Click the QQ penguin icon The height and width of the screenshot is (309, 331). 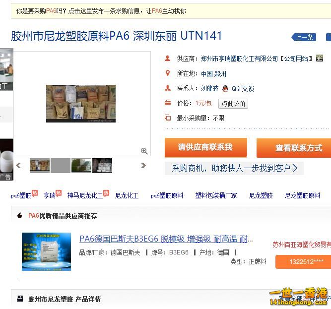pyautogui.click(x=225, y=88)
